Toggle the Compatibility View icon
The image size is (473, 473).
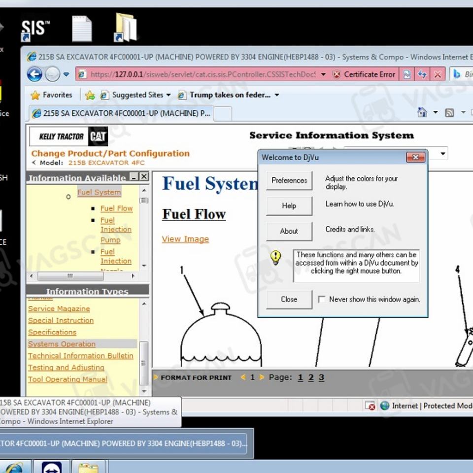407,74
